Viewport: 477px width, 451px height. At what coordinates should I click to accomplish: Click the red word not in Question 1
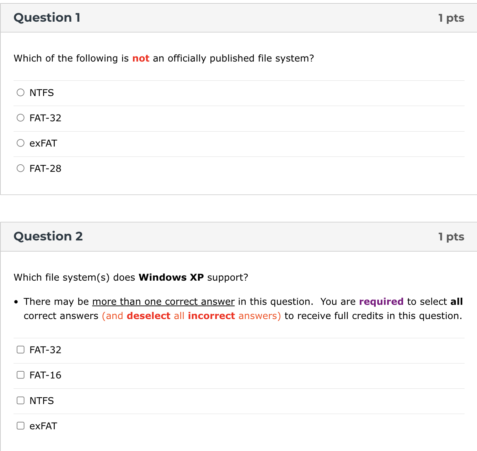141,58
